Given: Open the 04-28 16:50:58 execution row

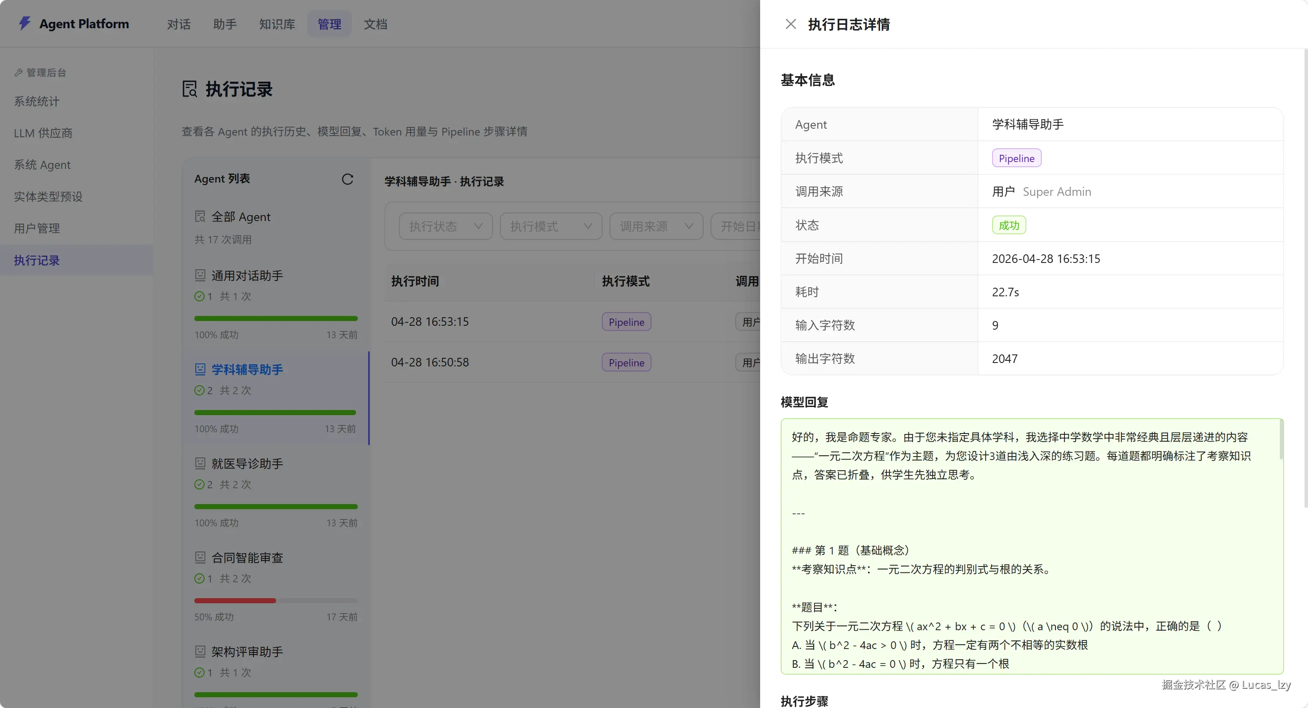Looking at the screenshot, I should 572,362.
